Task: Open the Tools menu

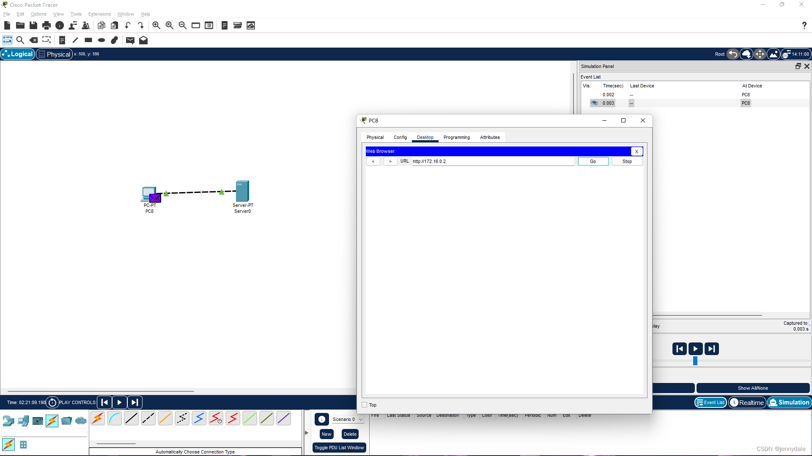Action: click(76, 14)
